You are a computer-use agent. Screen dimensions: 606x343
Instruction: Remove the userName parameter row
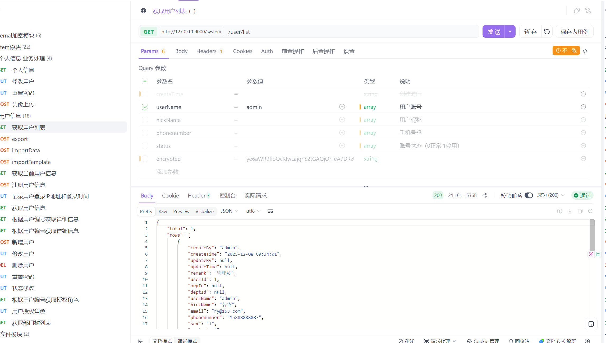pos(583,107)
